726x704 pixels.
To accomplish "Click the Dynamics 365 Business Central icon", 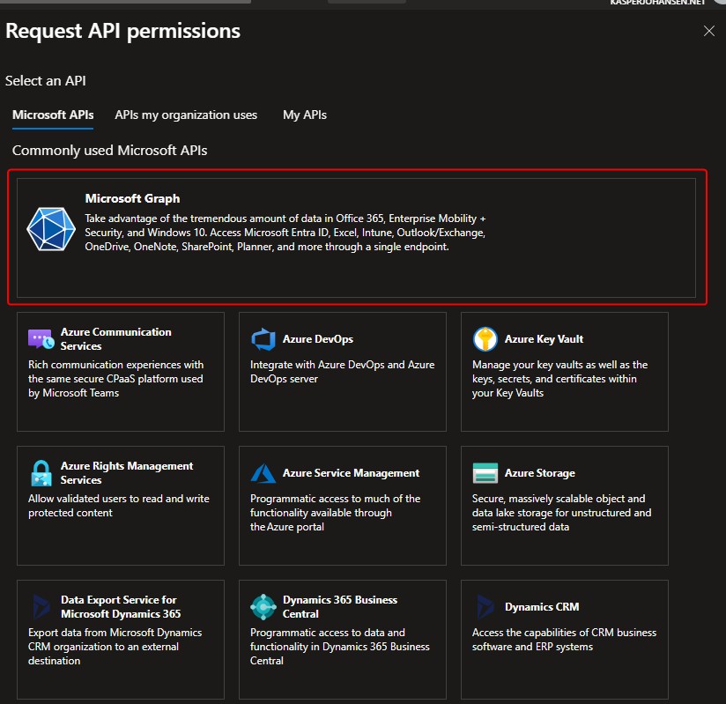I will coord(263,607).
